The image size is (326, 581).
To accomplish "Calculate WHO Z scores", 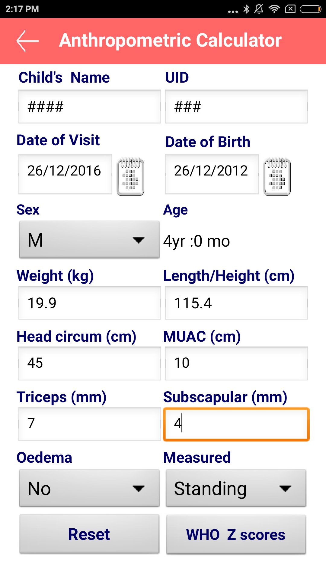I will point(236,534).
